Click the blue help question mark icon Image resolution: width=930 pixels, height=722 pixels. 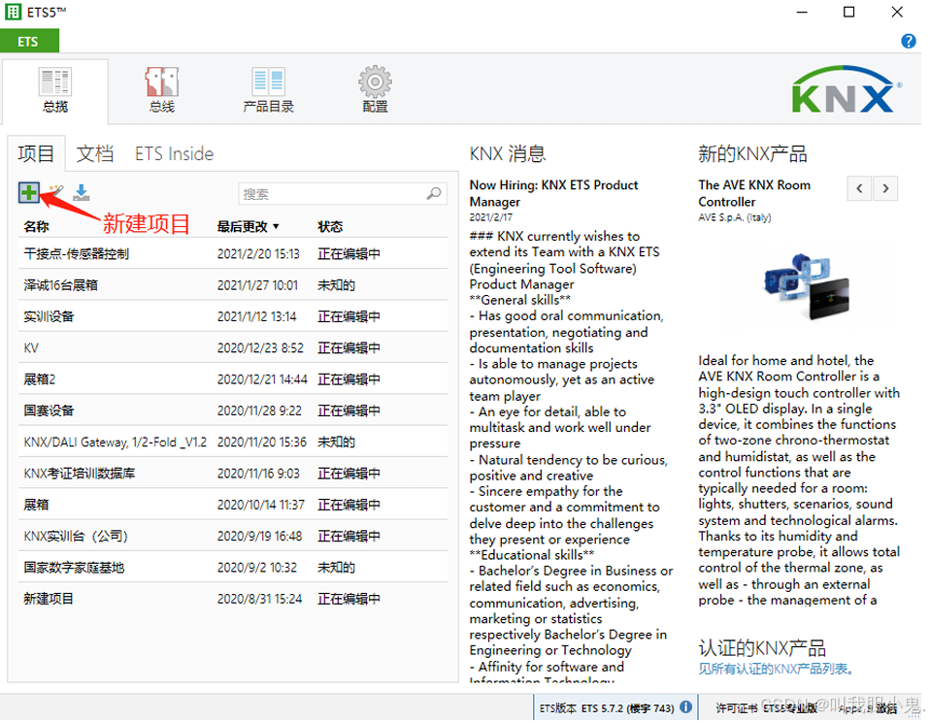pyautogui.click(x=909, y=41)
